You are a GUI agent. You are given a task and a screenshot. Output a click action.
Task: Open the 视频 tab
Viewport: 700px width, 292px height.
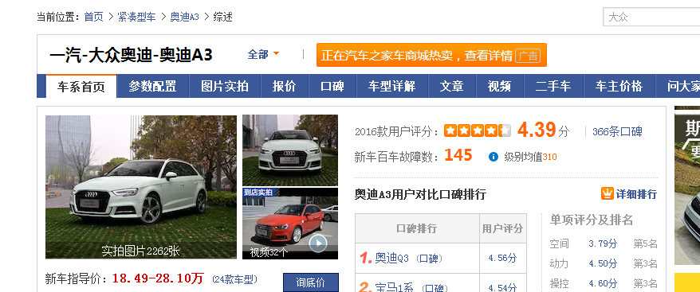pyautogui.click(x=500, y=87)
